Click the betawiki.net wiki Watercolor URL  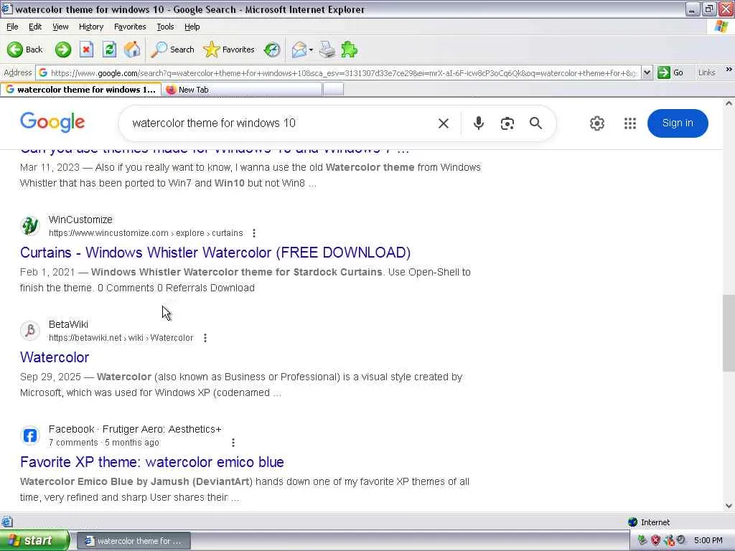pyautogui.click(x=121, y=338)
